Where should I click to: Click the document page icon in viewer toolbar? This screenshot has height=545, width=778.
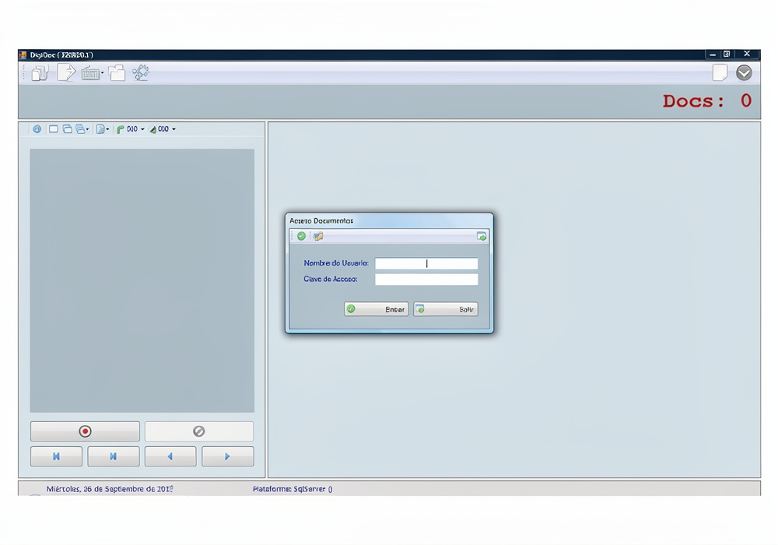100,129
